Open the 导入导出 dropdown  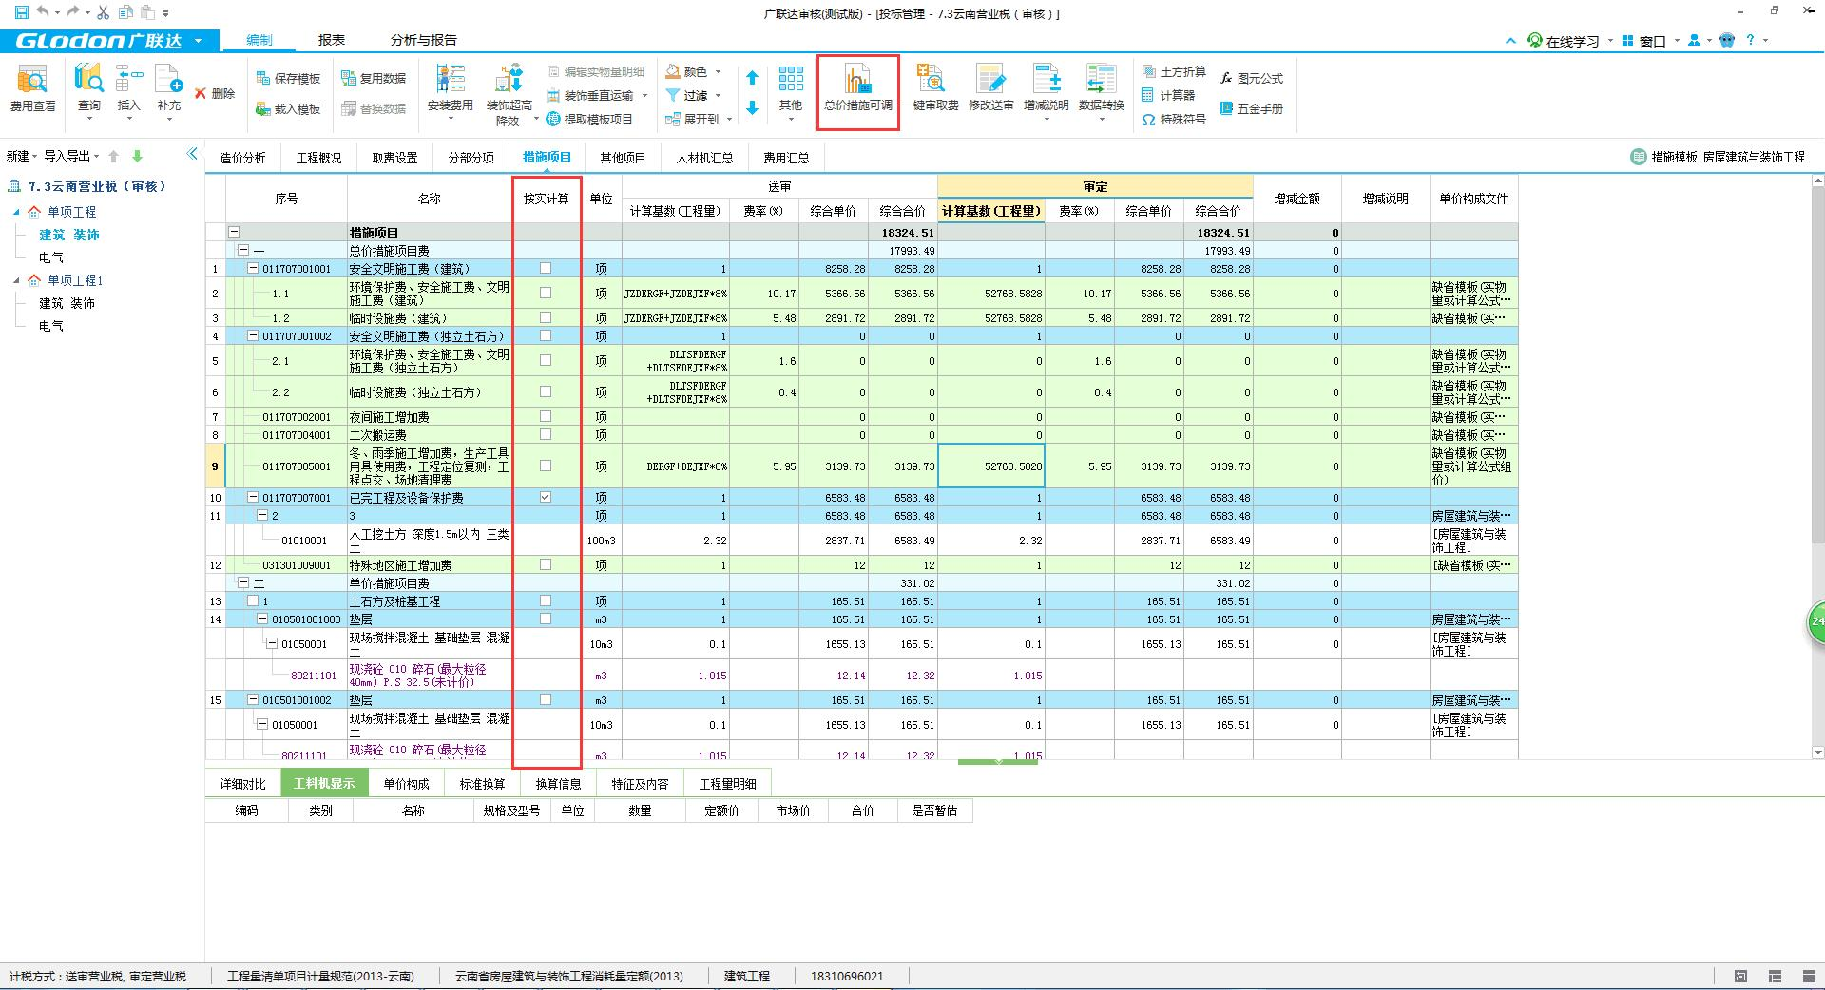(x=71, y=156)
